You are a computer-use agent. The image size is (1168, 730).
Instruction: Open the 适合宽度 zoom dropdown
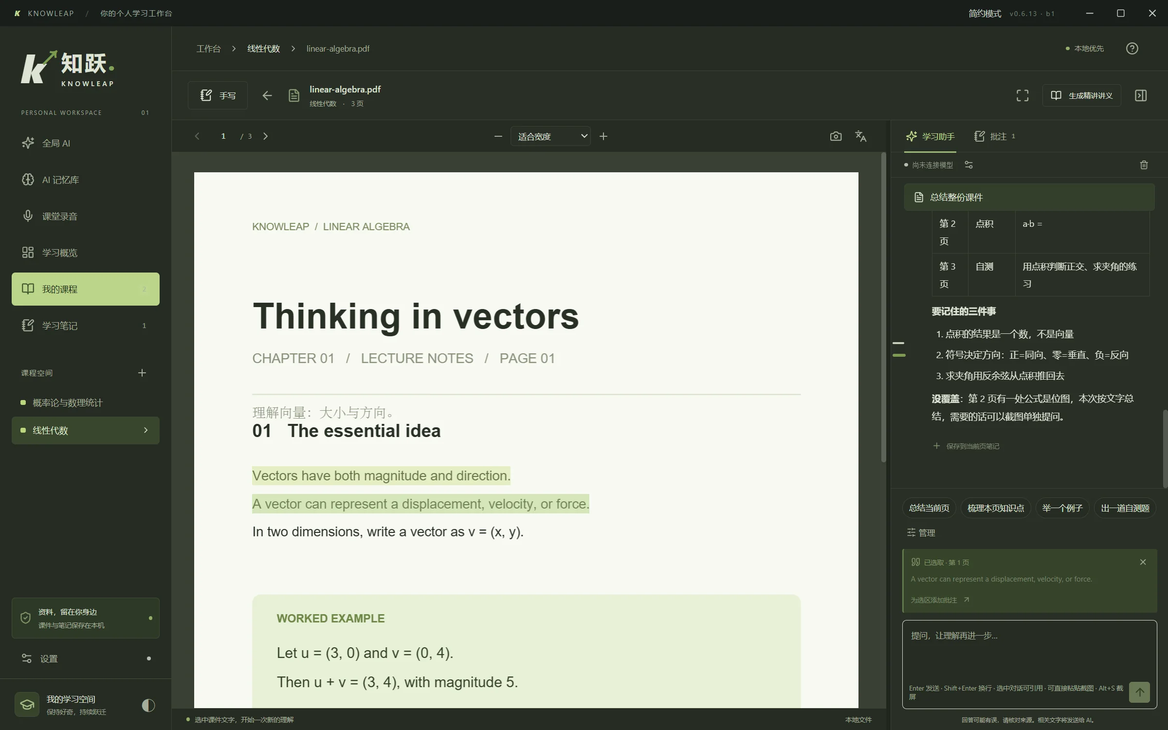[550, 136]
